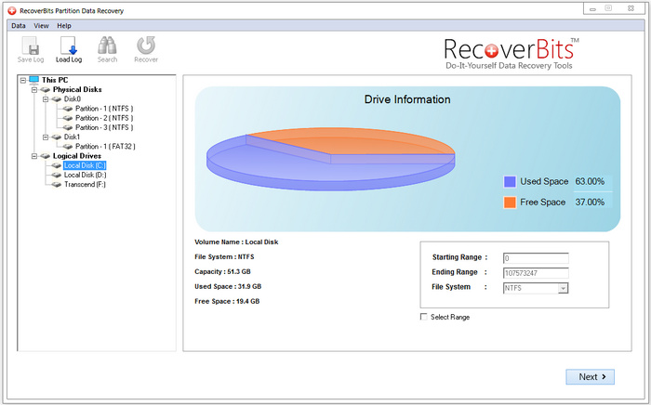Click the Local Disk (D:) drive icon

(56, 175)
